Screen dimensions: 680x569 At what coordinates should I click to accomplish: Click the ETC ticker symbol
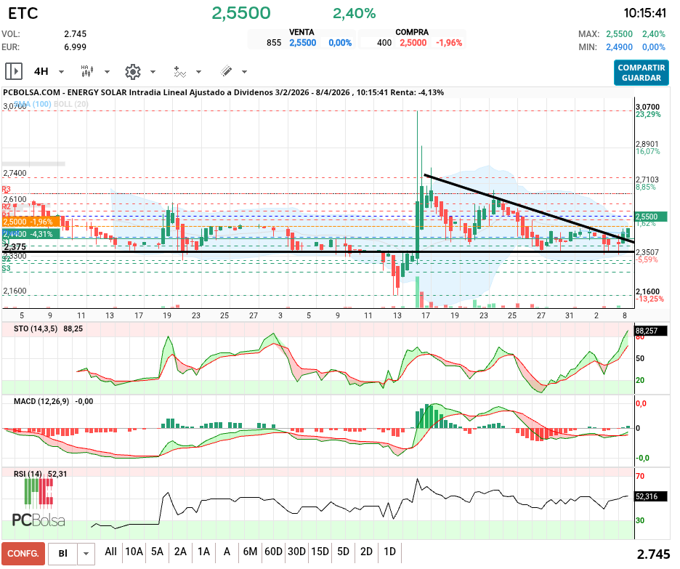coord(23,14)
